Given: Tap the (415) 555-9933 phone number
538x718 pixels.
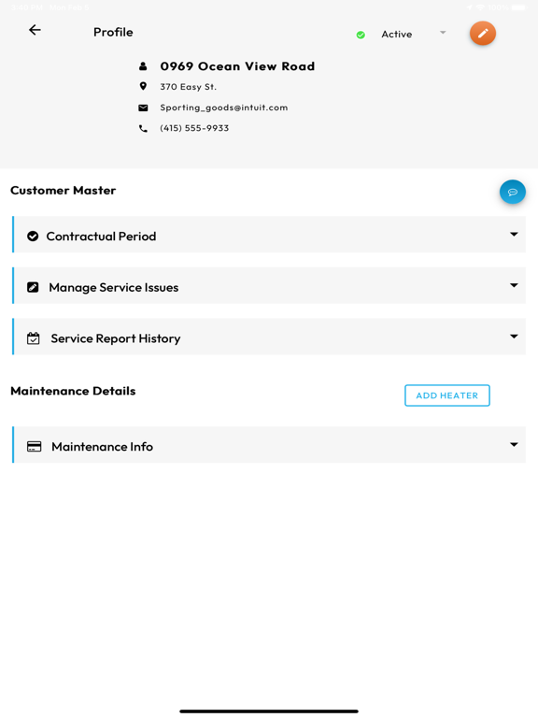Looking at the screenshot, I should point(194,128).
